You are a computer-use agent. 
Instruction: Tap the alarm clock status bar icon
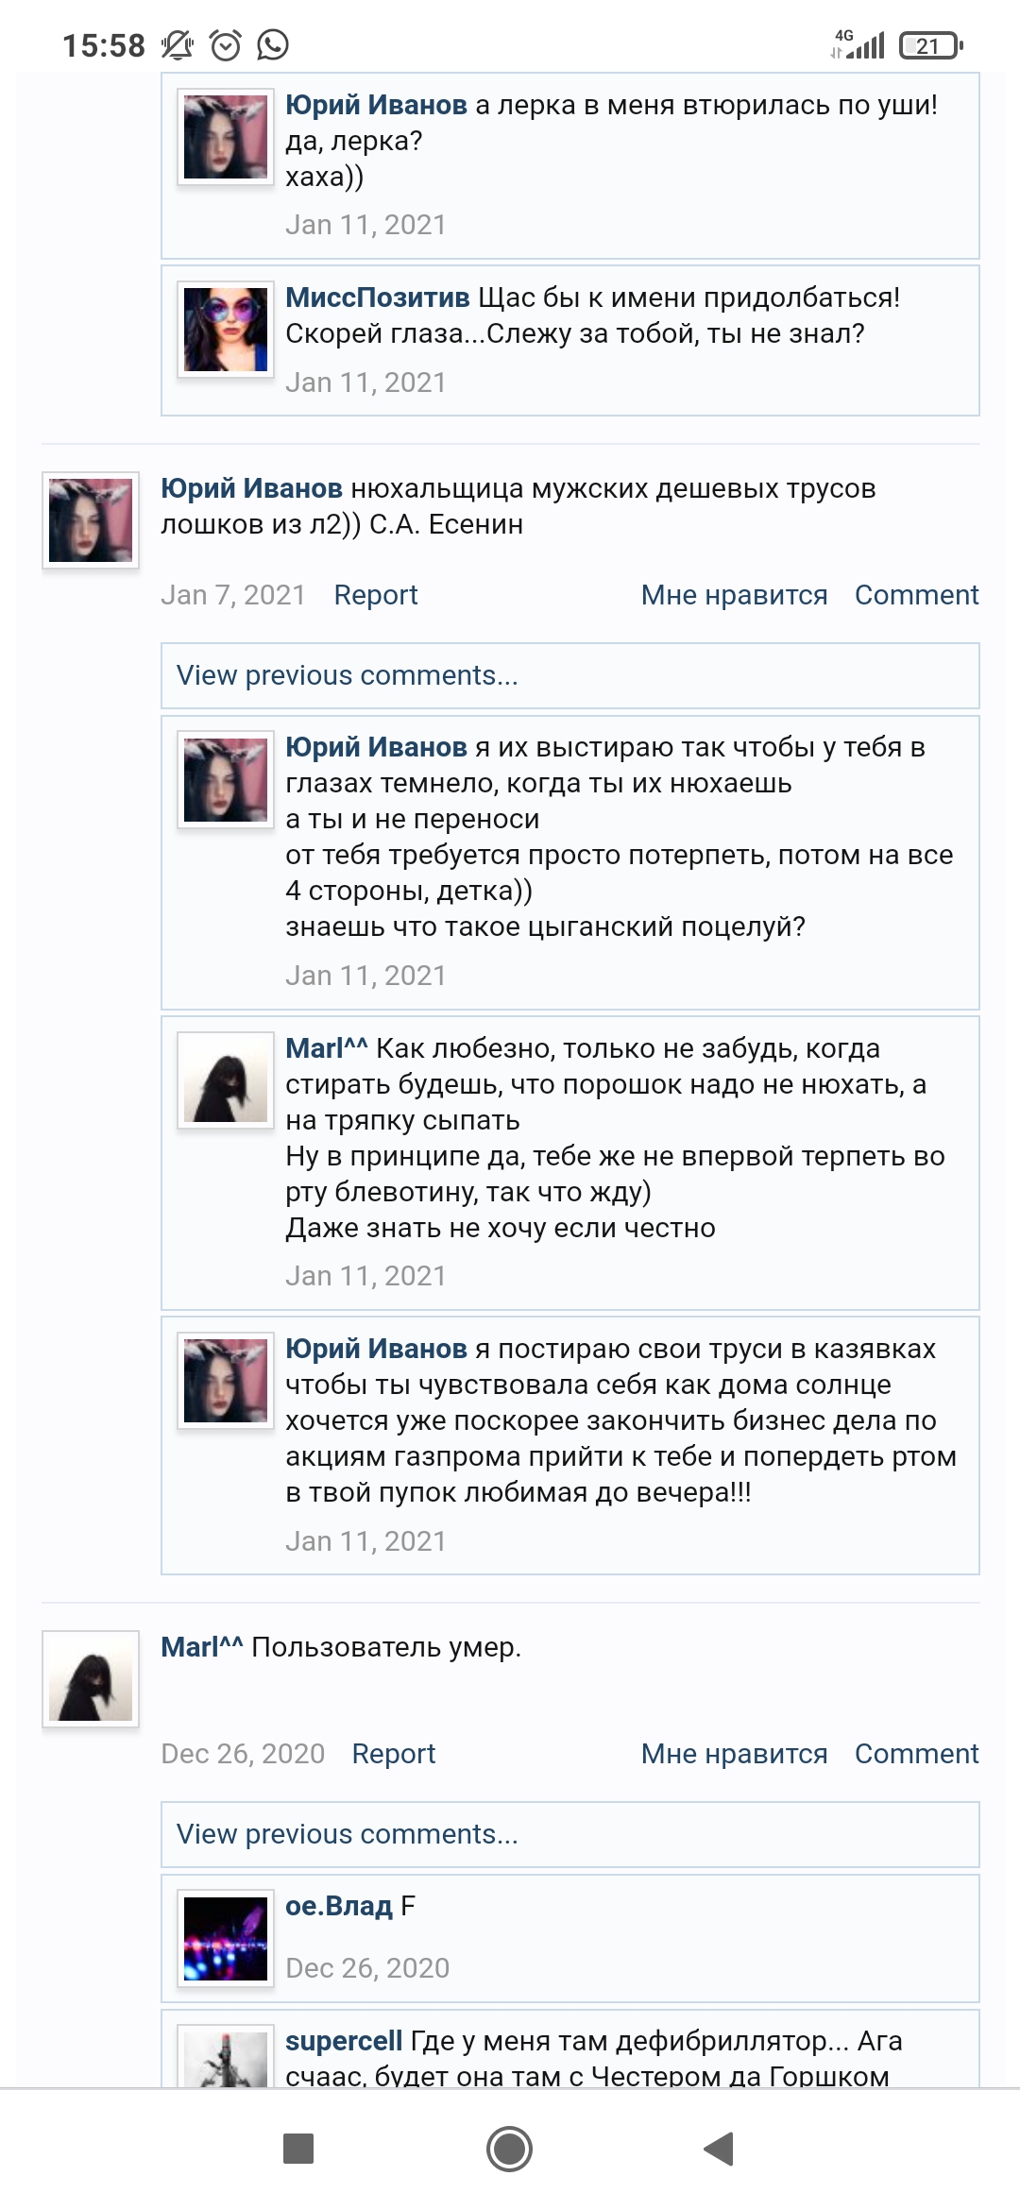[224, 42]
